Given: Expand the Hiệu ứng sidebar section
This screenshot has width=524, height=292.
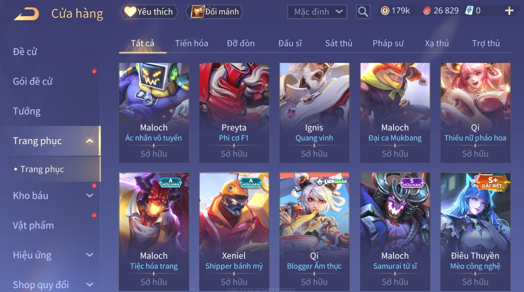Looking at the screenshot, I should (x=90, y=255).
